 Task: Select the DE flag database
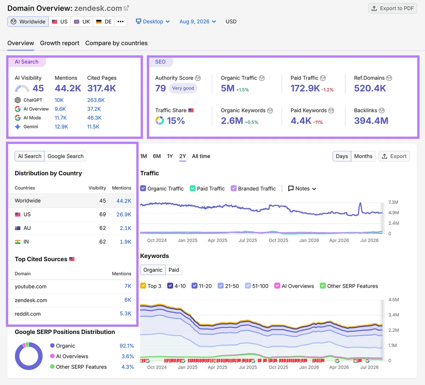(x=104, y=22)
